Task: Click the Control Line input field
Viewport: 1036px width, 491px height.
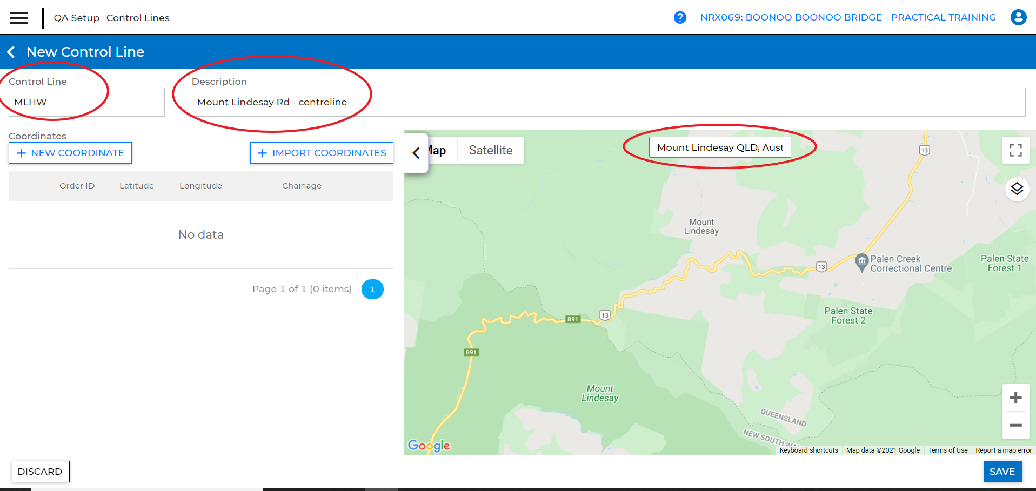Action: point(86,102)
